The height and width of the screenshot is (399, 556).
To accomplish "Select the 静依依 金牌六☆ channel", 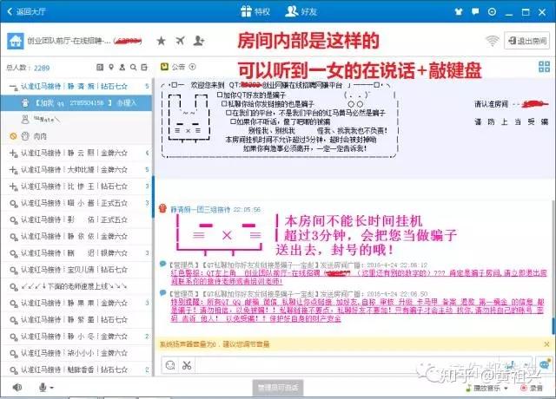I will click(x=76, y=237).
